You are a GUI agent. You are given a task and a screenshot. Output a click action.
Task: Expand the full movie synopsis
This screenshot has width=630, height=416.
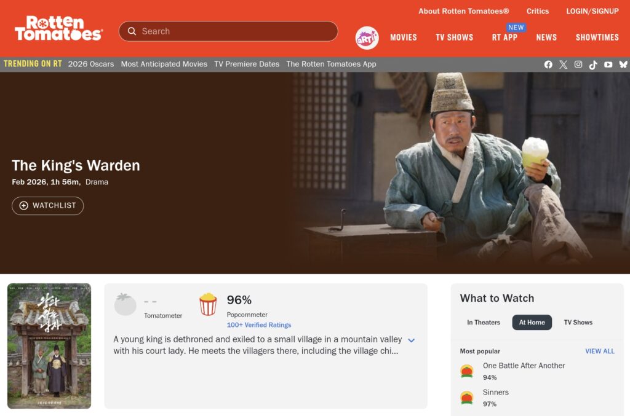[x=412, y=340]
